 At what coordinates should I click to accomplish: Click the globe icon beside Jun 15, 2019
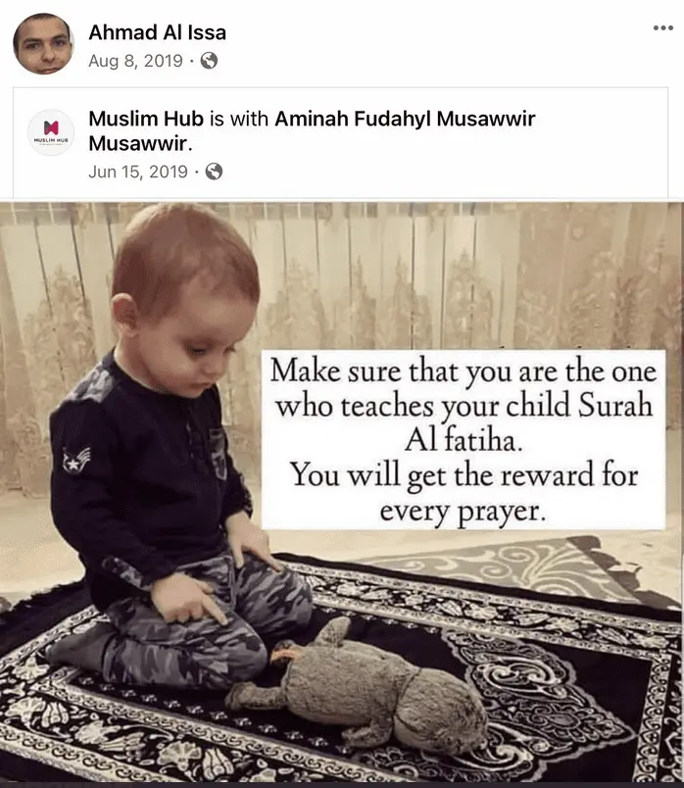click(x=214, y=172)
